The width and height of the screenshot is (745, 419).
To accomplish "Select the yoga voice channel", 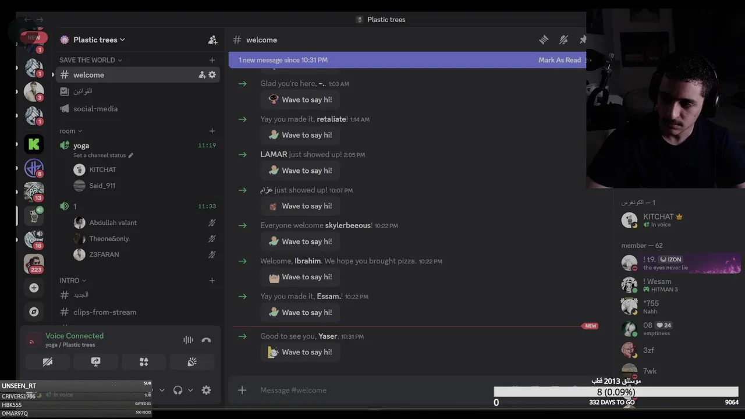I will [137, 145].
